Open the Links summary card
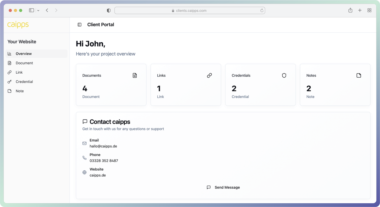 [x=186, y=85]
